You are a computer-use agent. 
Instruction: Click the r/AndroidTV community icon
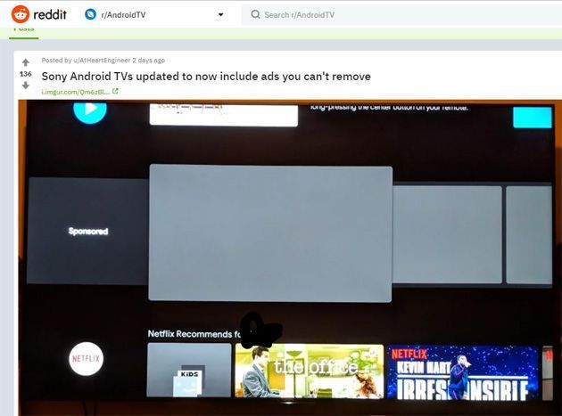pyautogui.click(x=90, y=14)
